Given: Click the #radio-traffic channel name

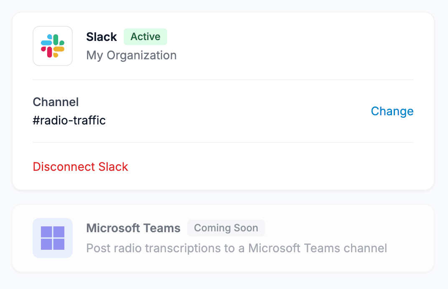Looking at the screenshot, I should [69, 120].
